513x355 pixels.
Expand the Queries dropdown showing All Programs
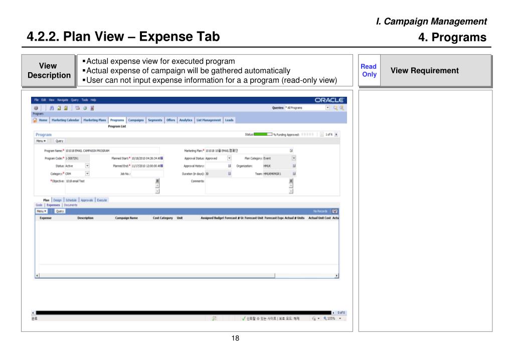click(327, 108)
